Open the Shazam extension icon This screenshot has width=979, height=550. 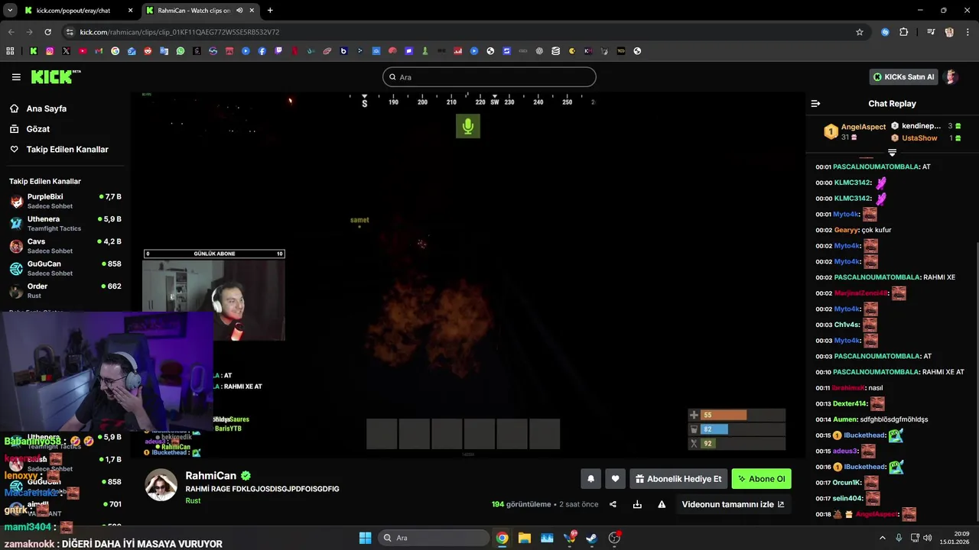[x=886, y=32]
